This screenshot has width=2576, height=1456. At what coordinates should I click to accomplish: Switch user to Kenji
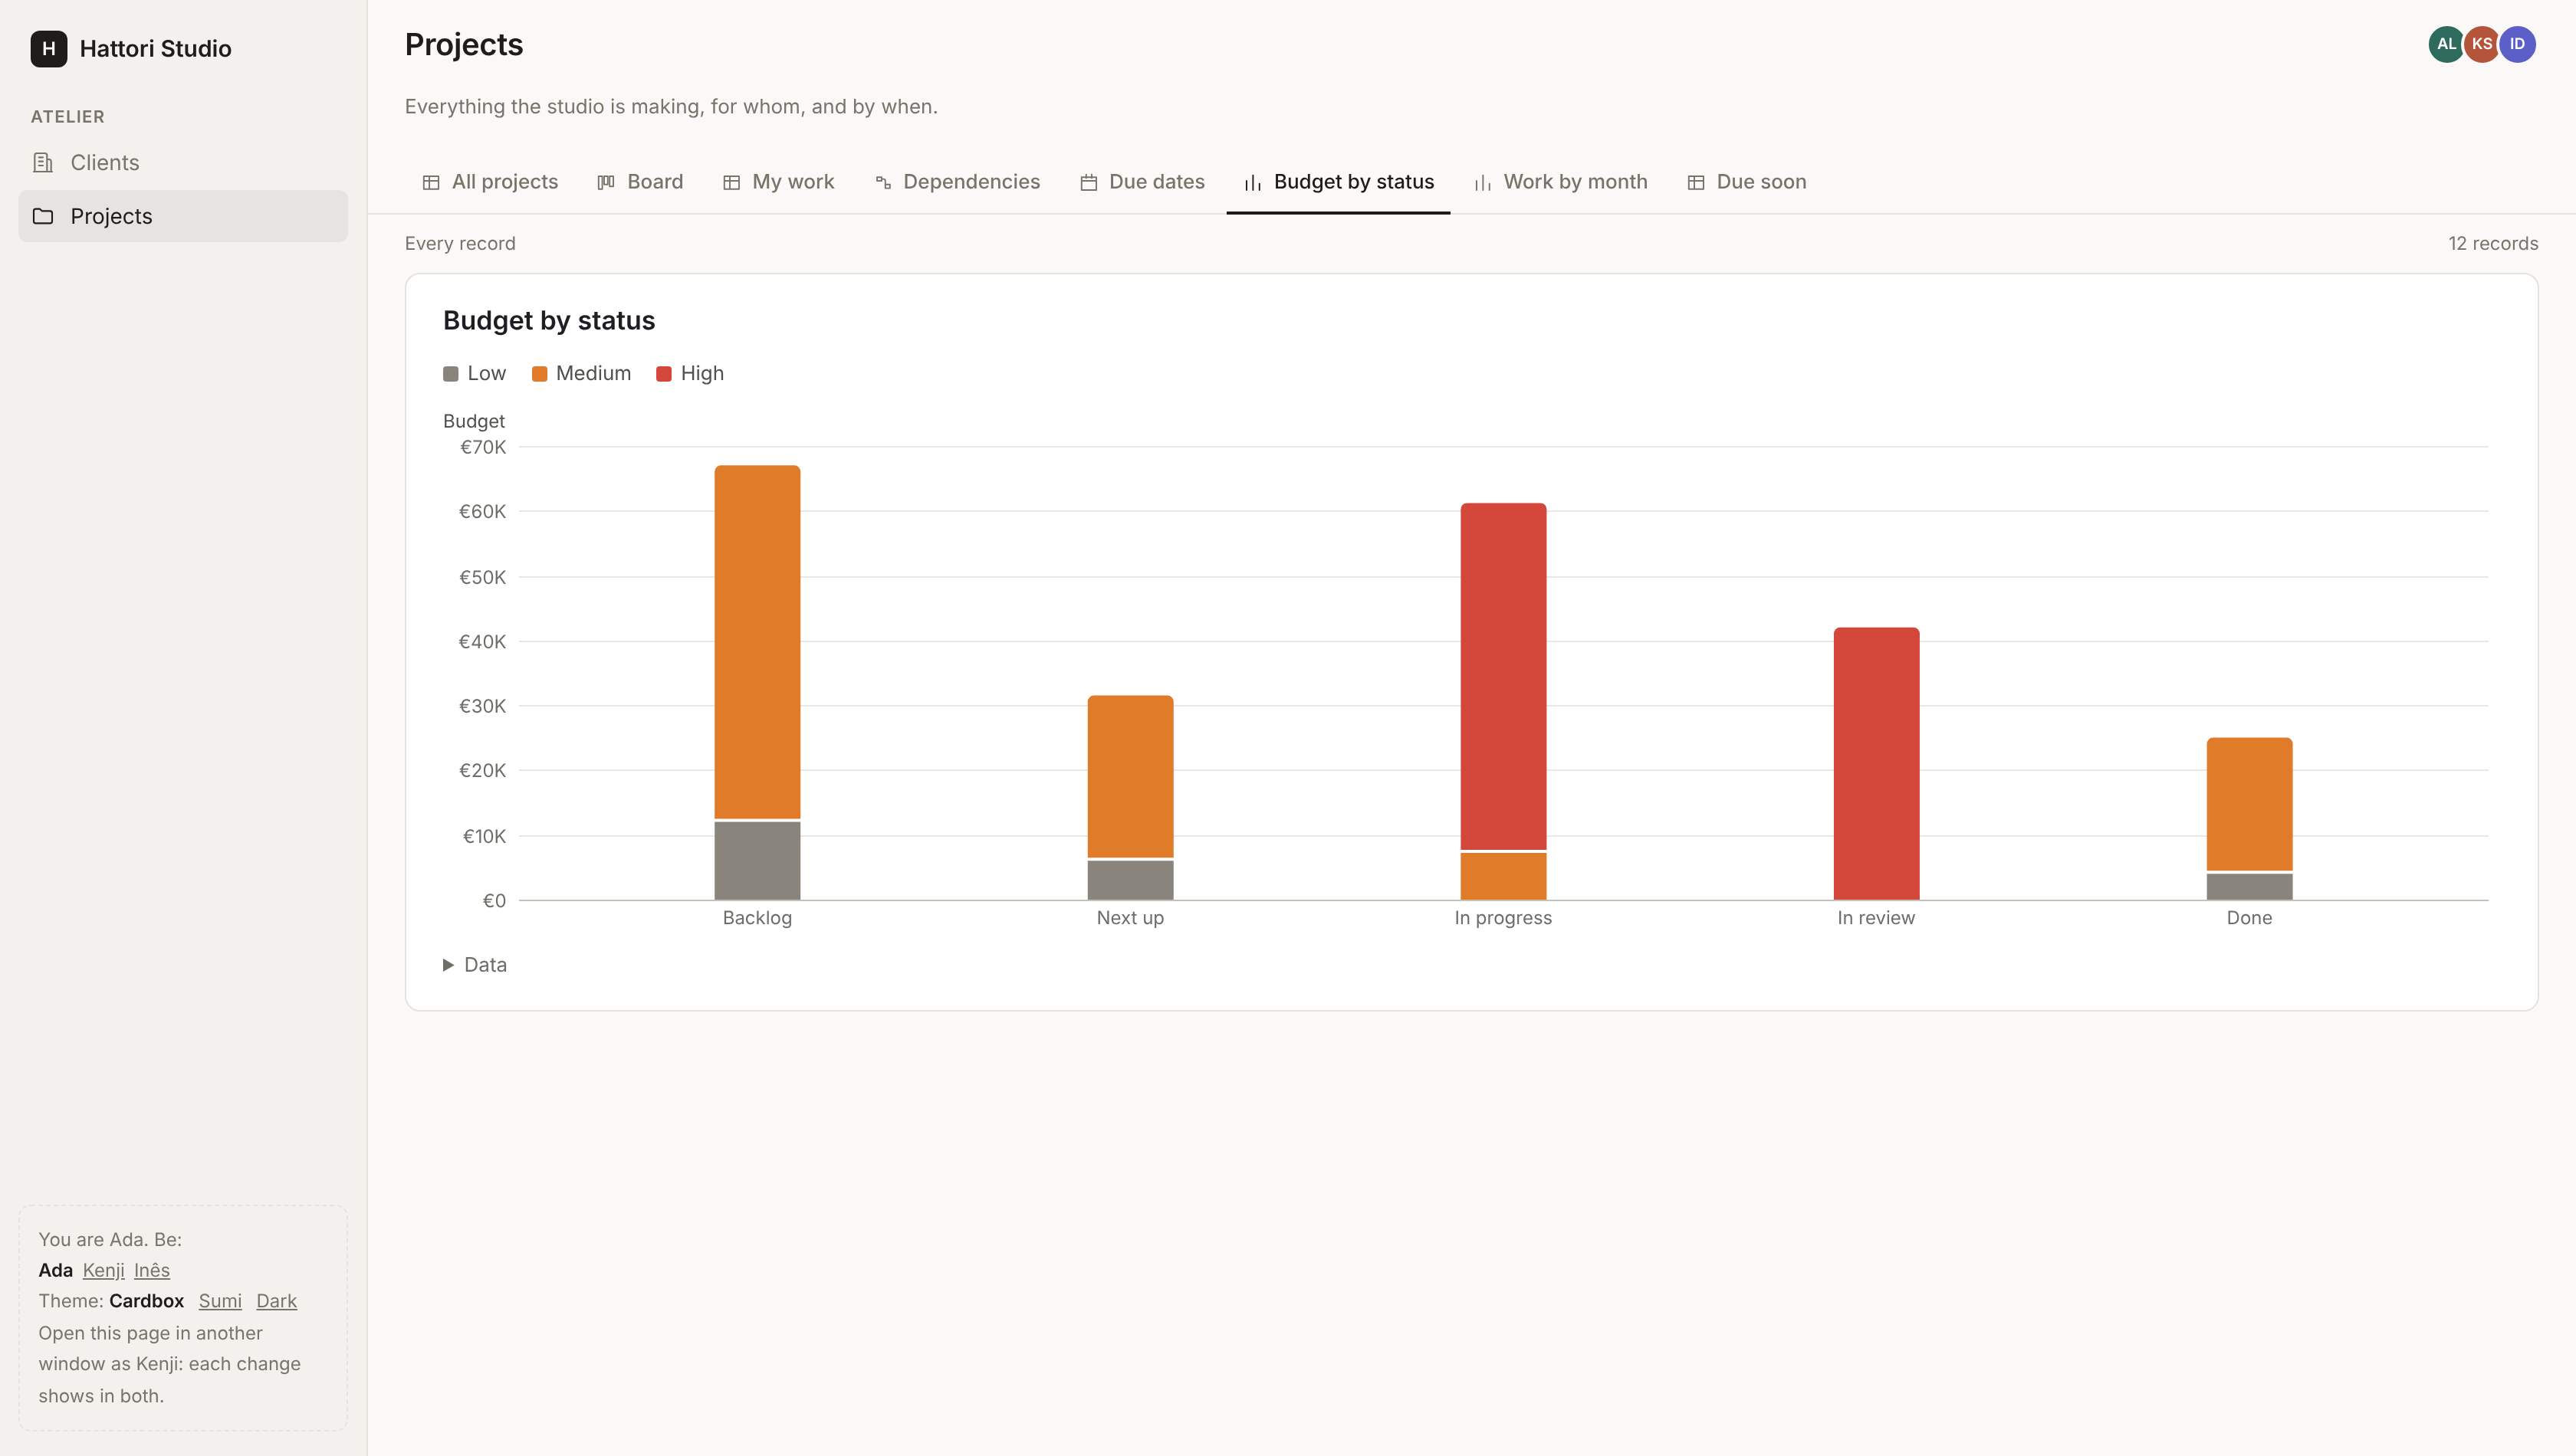click(x=104, y=1270)
